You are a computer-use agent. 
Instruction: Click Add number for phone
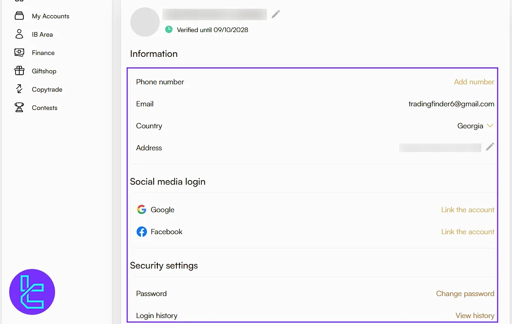474,82
